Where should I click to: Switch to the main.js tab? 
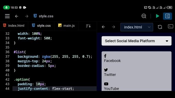coord(66,26)
